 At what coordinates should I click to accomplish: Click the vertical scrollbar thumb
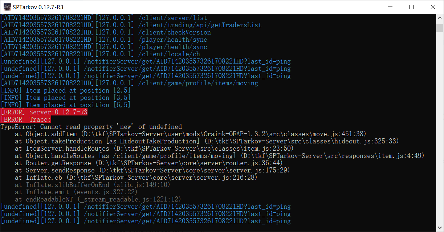coord(440,28)
